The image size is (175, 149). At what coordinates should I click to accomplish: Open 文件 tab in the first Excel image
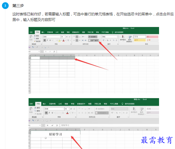(x=31, y=32)
